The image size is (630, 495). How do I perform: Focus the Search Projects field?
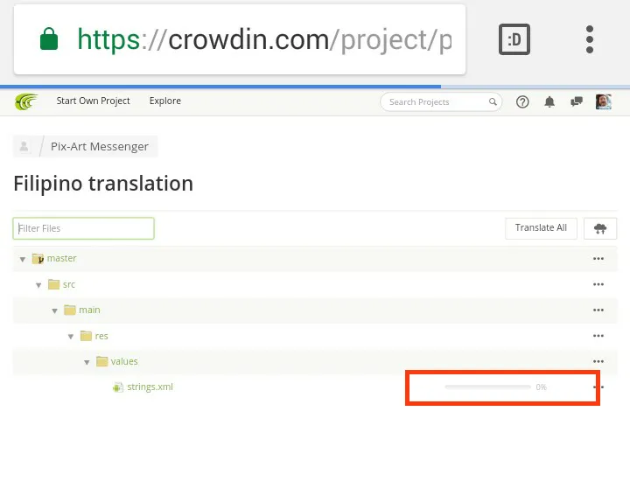tap(441, 102)
